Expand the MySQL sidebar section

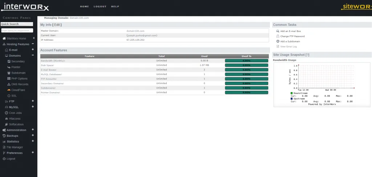(x=33, y=107)
